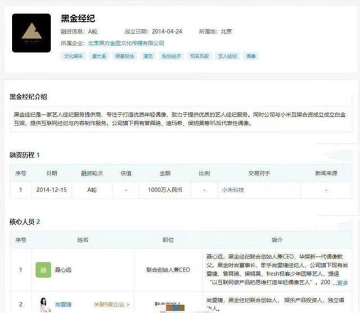360x313 pixels.
Task: Select the 艺人经纪 tag
Action: (x=227, y=56)
